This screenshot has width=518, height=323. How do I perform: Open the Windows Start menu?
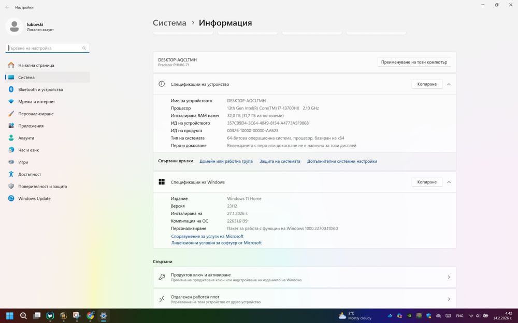[10, 316]
